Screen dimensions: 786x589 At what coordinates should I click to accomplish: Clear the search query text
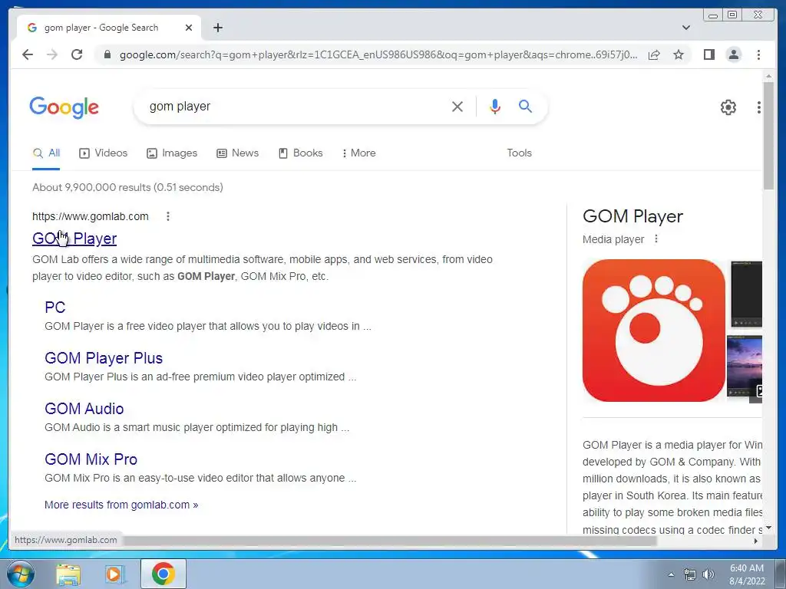tap(457, 106)
